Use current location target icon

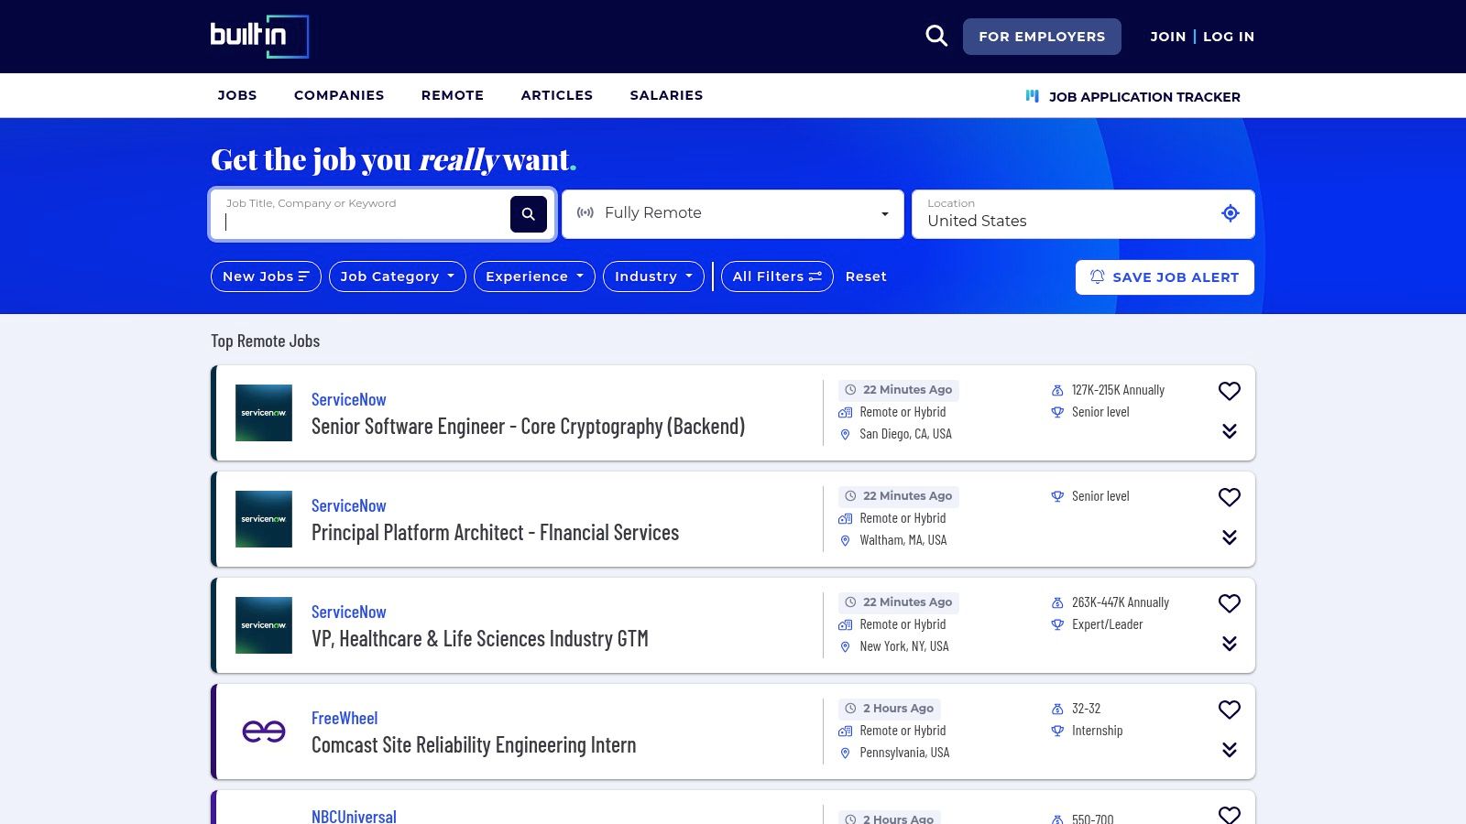coord(1231,213)
